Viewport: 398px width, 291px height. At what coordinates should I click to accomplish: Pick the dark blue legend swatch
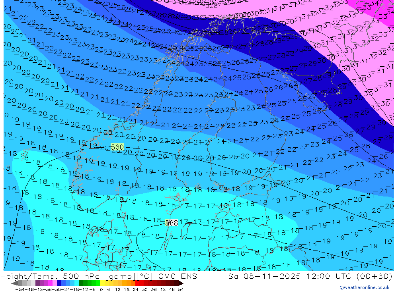[59, 283]
